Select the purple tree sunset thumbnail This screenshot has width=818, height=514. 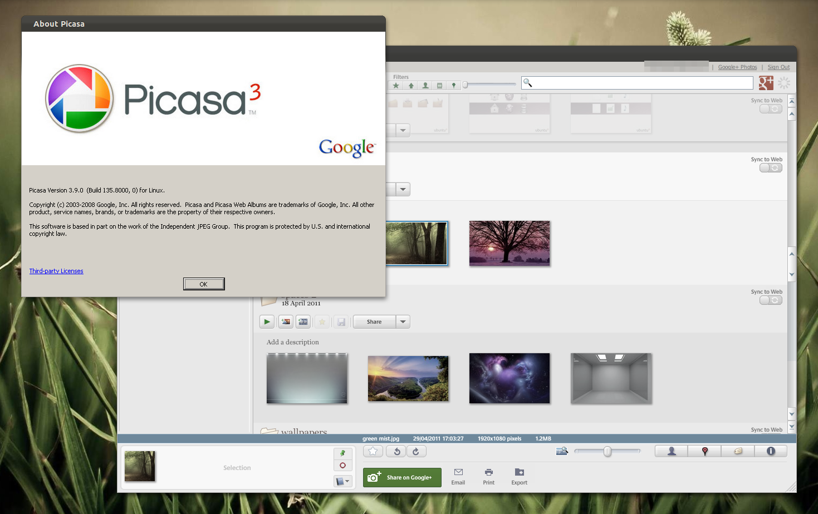tap(510, 243)
